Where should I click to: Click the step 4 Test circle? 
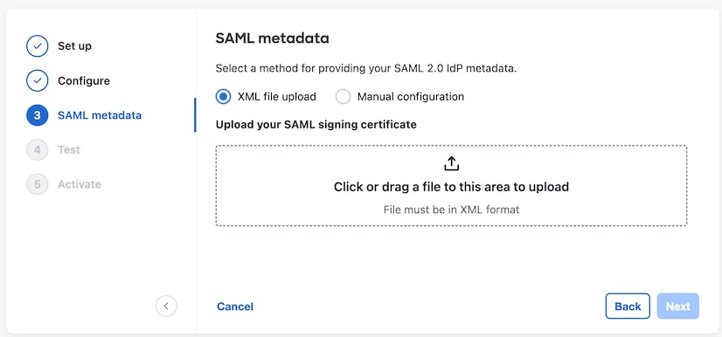tap(38, 150)
